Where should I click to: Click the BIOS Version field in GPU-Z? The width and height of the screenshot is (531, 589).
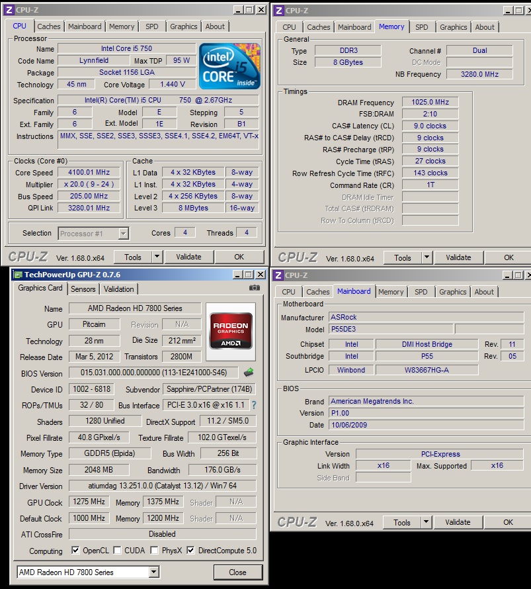pyautogui.click(x=153, y=372)
